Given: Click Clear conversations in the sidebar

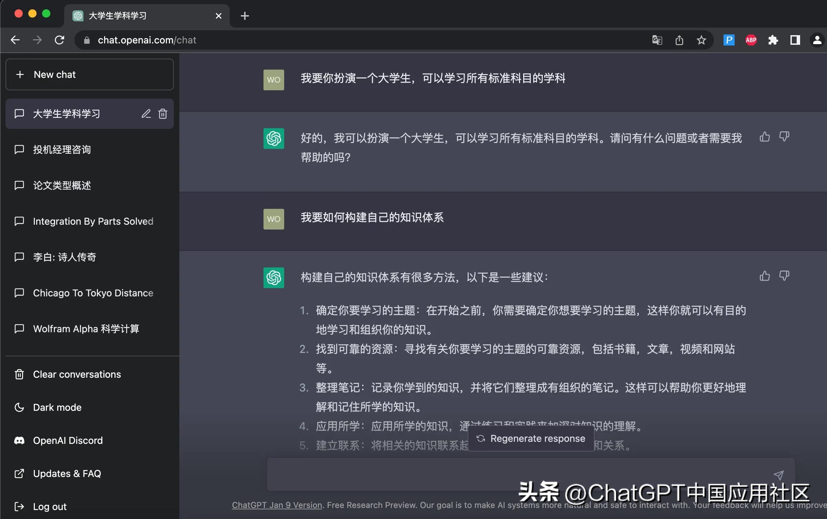Looking at the screenshot, I should point(77,374).
